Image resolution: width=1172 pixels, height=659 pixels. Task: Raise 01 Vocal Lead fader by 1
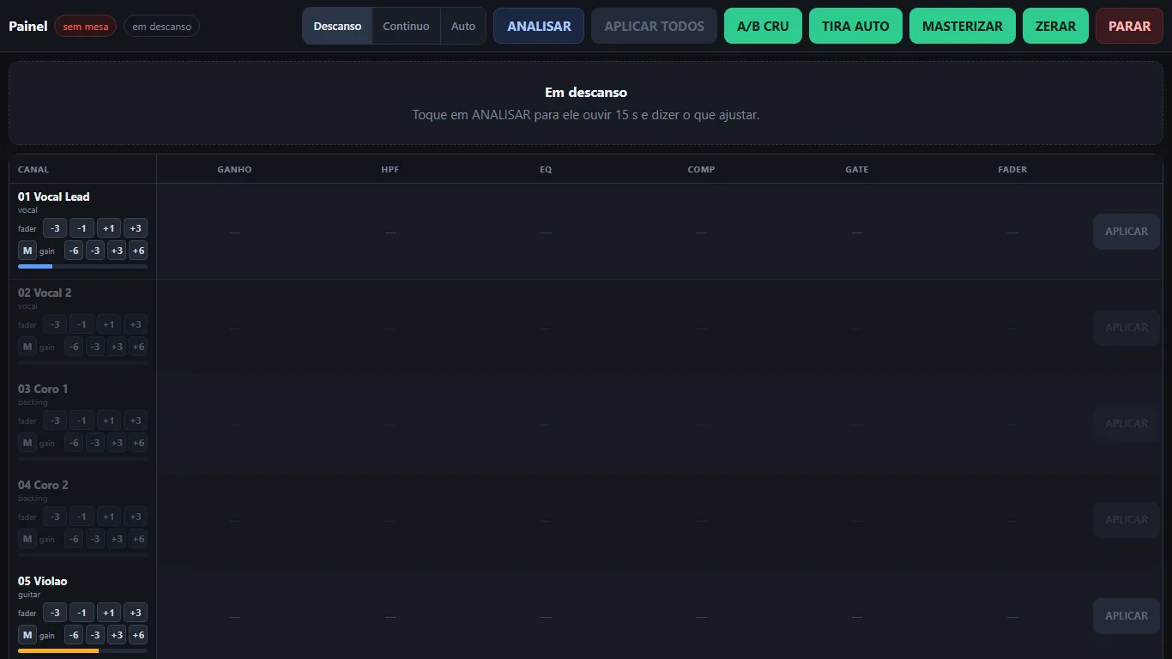point(108,228)
